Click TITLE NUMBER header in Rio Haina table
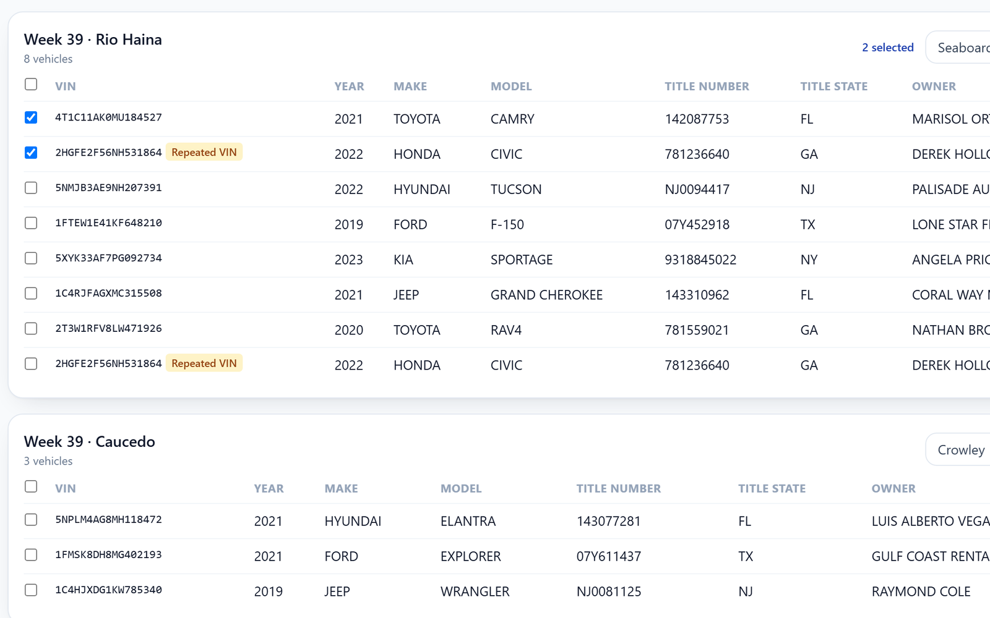990x618 pixels. (707, 87)
